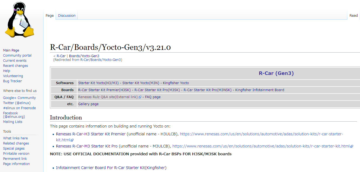The width and height of the screenshot is (360, 172).
Task: Click the Tux penguin eLinux logo
Action: pyautogui.click(x=20, y=19)
